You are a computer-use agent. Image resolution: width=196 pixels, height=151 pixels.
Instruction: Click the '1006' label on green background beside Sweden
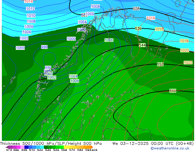(109, 40)
